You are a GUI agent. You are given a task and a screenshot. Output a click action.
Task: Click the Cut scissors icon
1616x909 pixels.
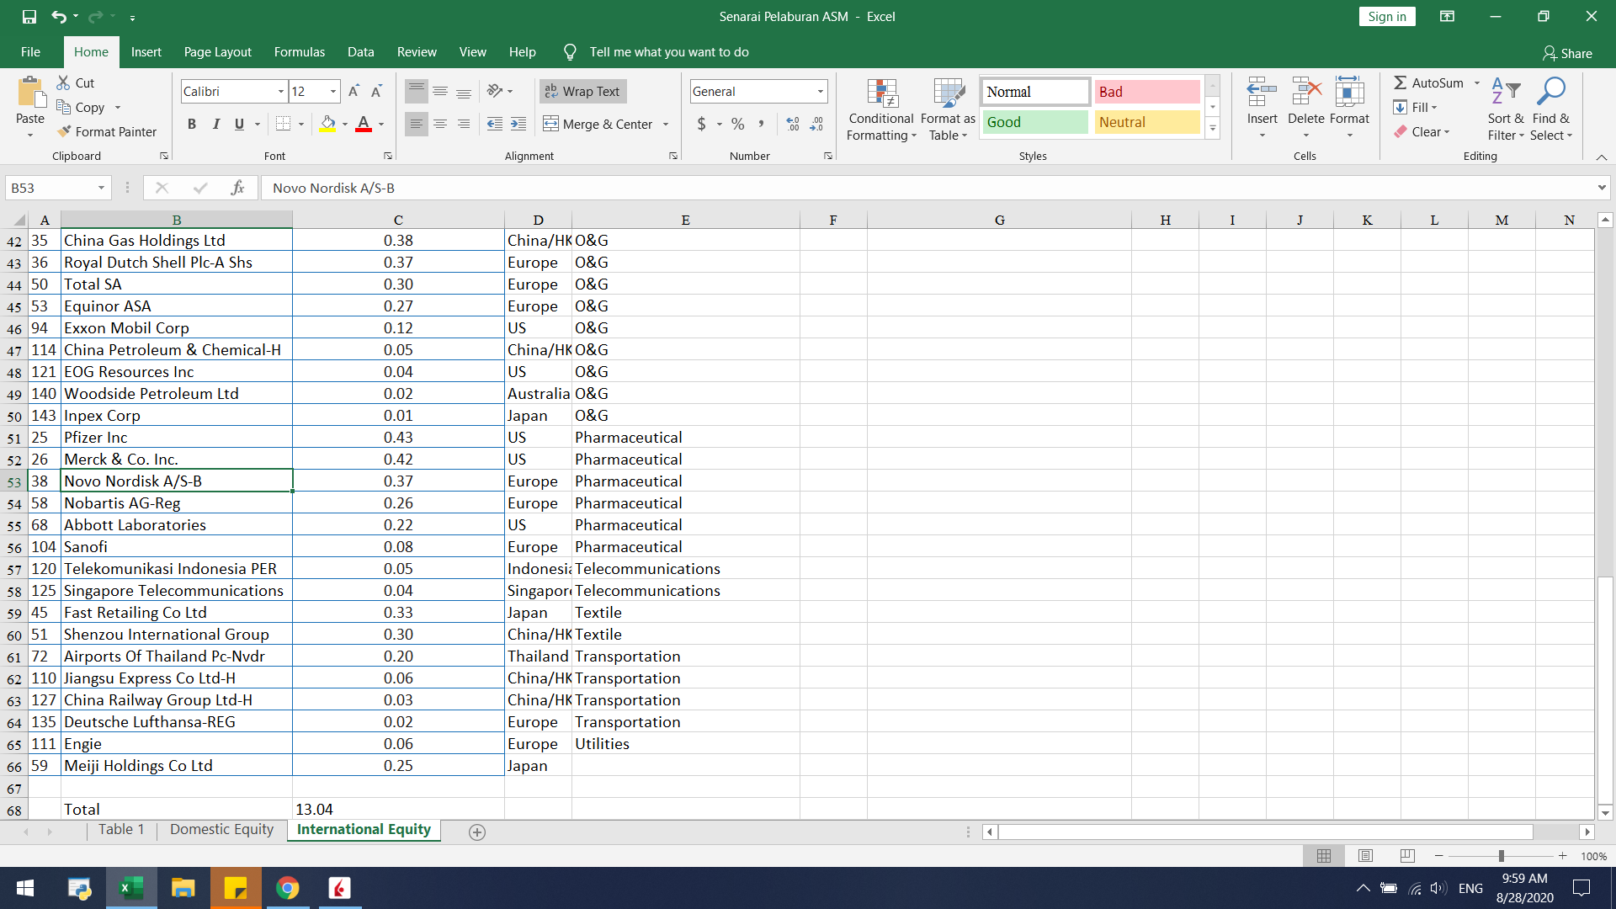(x=63, y=82)
